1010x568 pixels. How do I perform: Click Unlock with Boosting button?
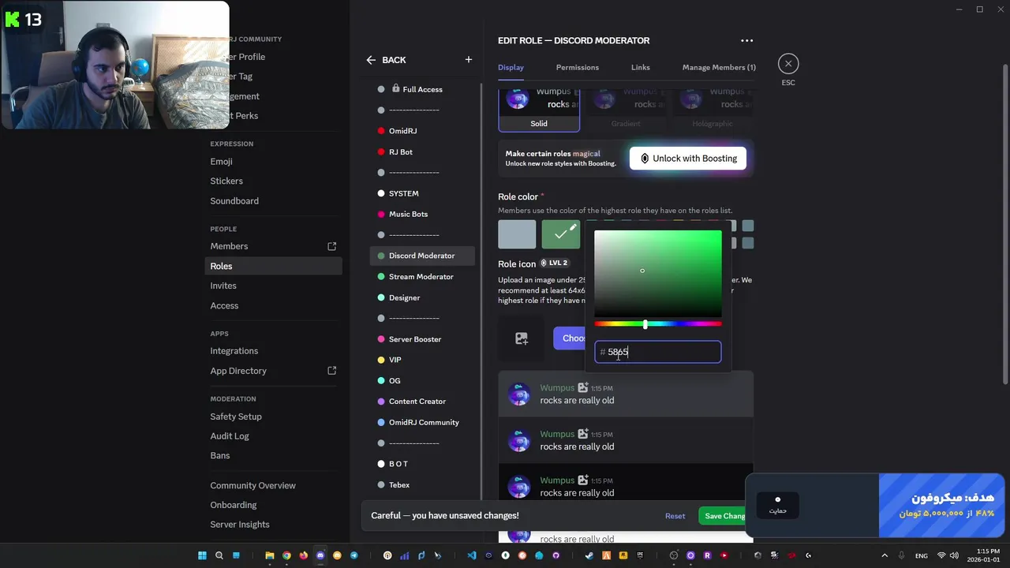(x=688, y=159)
